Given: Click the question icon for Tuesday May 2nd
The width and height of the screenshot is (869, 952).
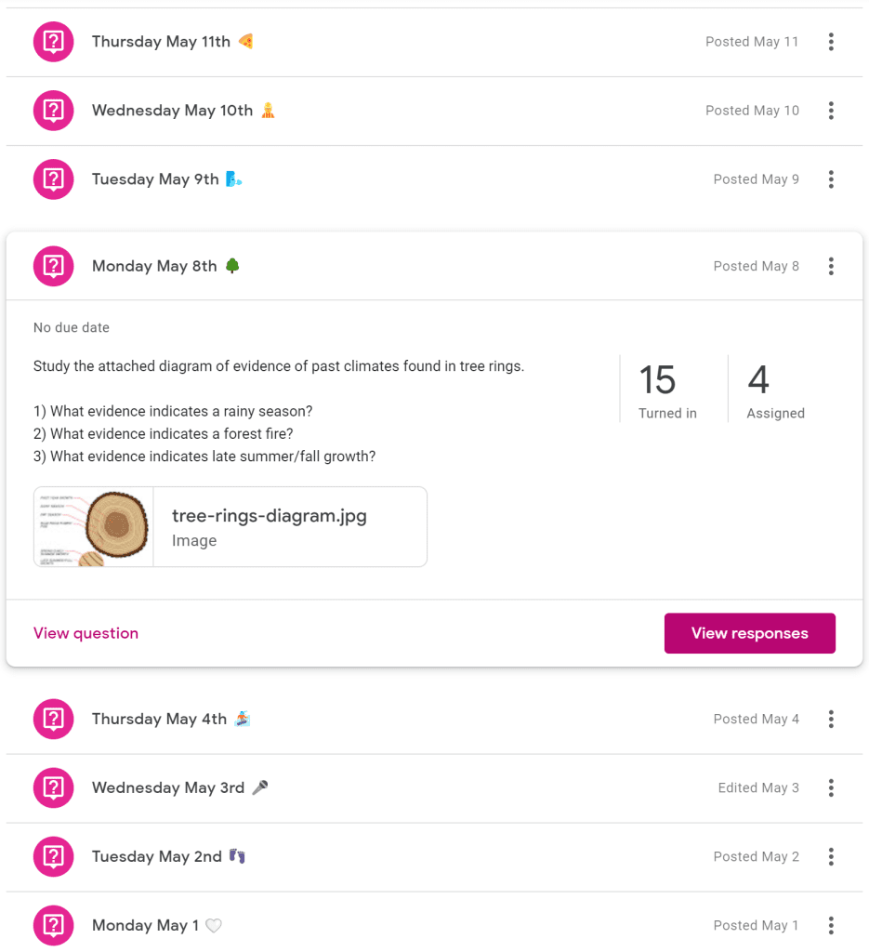Looking at the screenshot, I should coord(53,856).
